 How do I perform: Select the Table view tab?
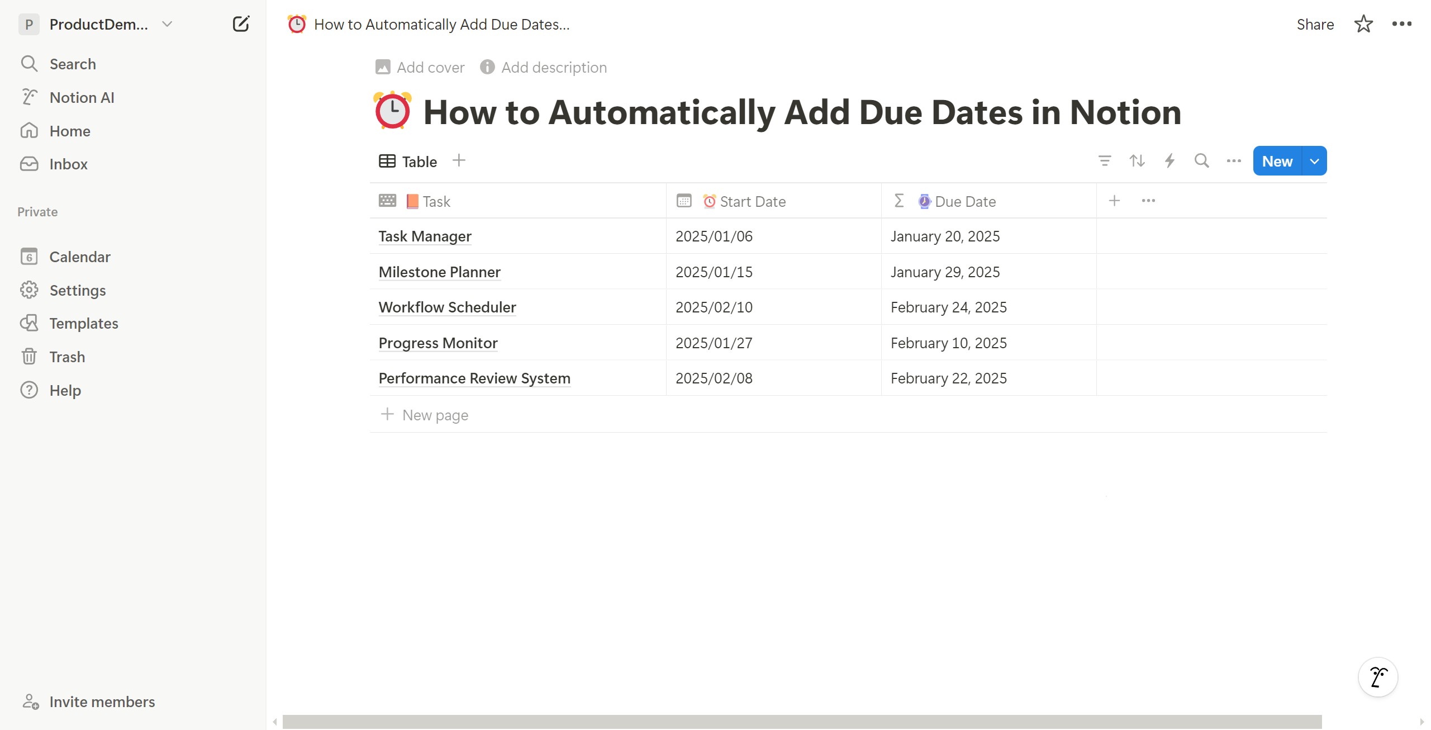click(408, 162)
